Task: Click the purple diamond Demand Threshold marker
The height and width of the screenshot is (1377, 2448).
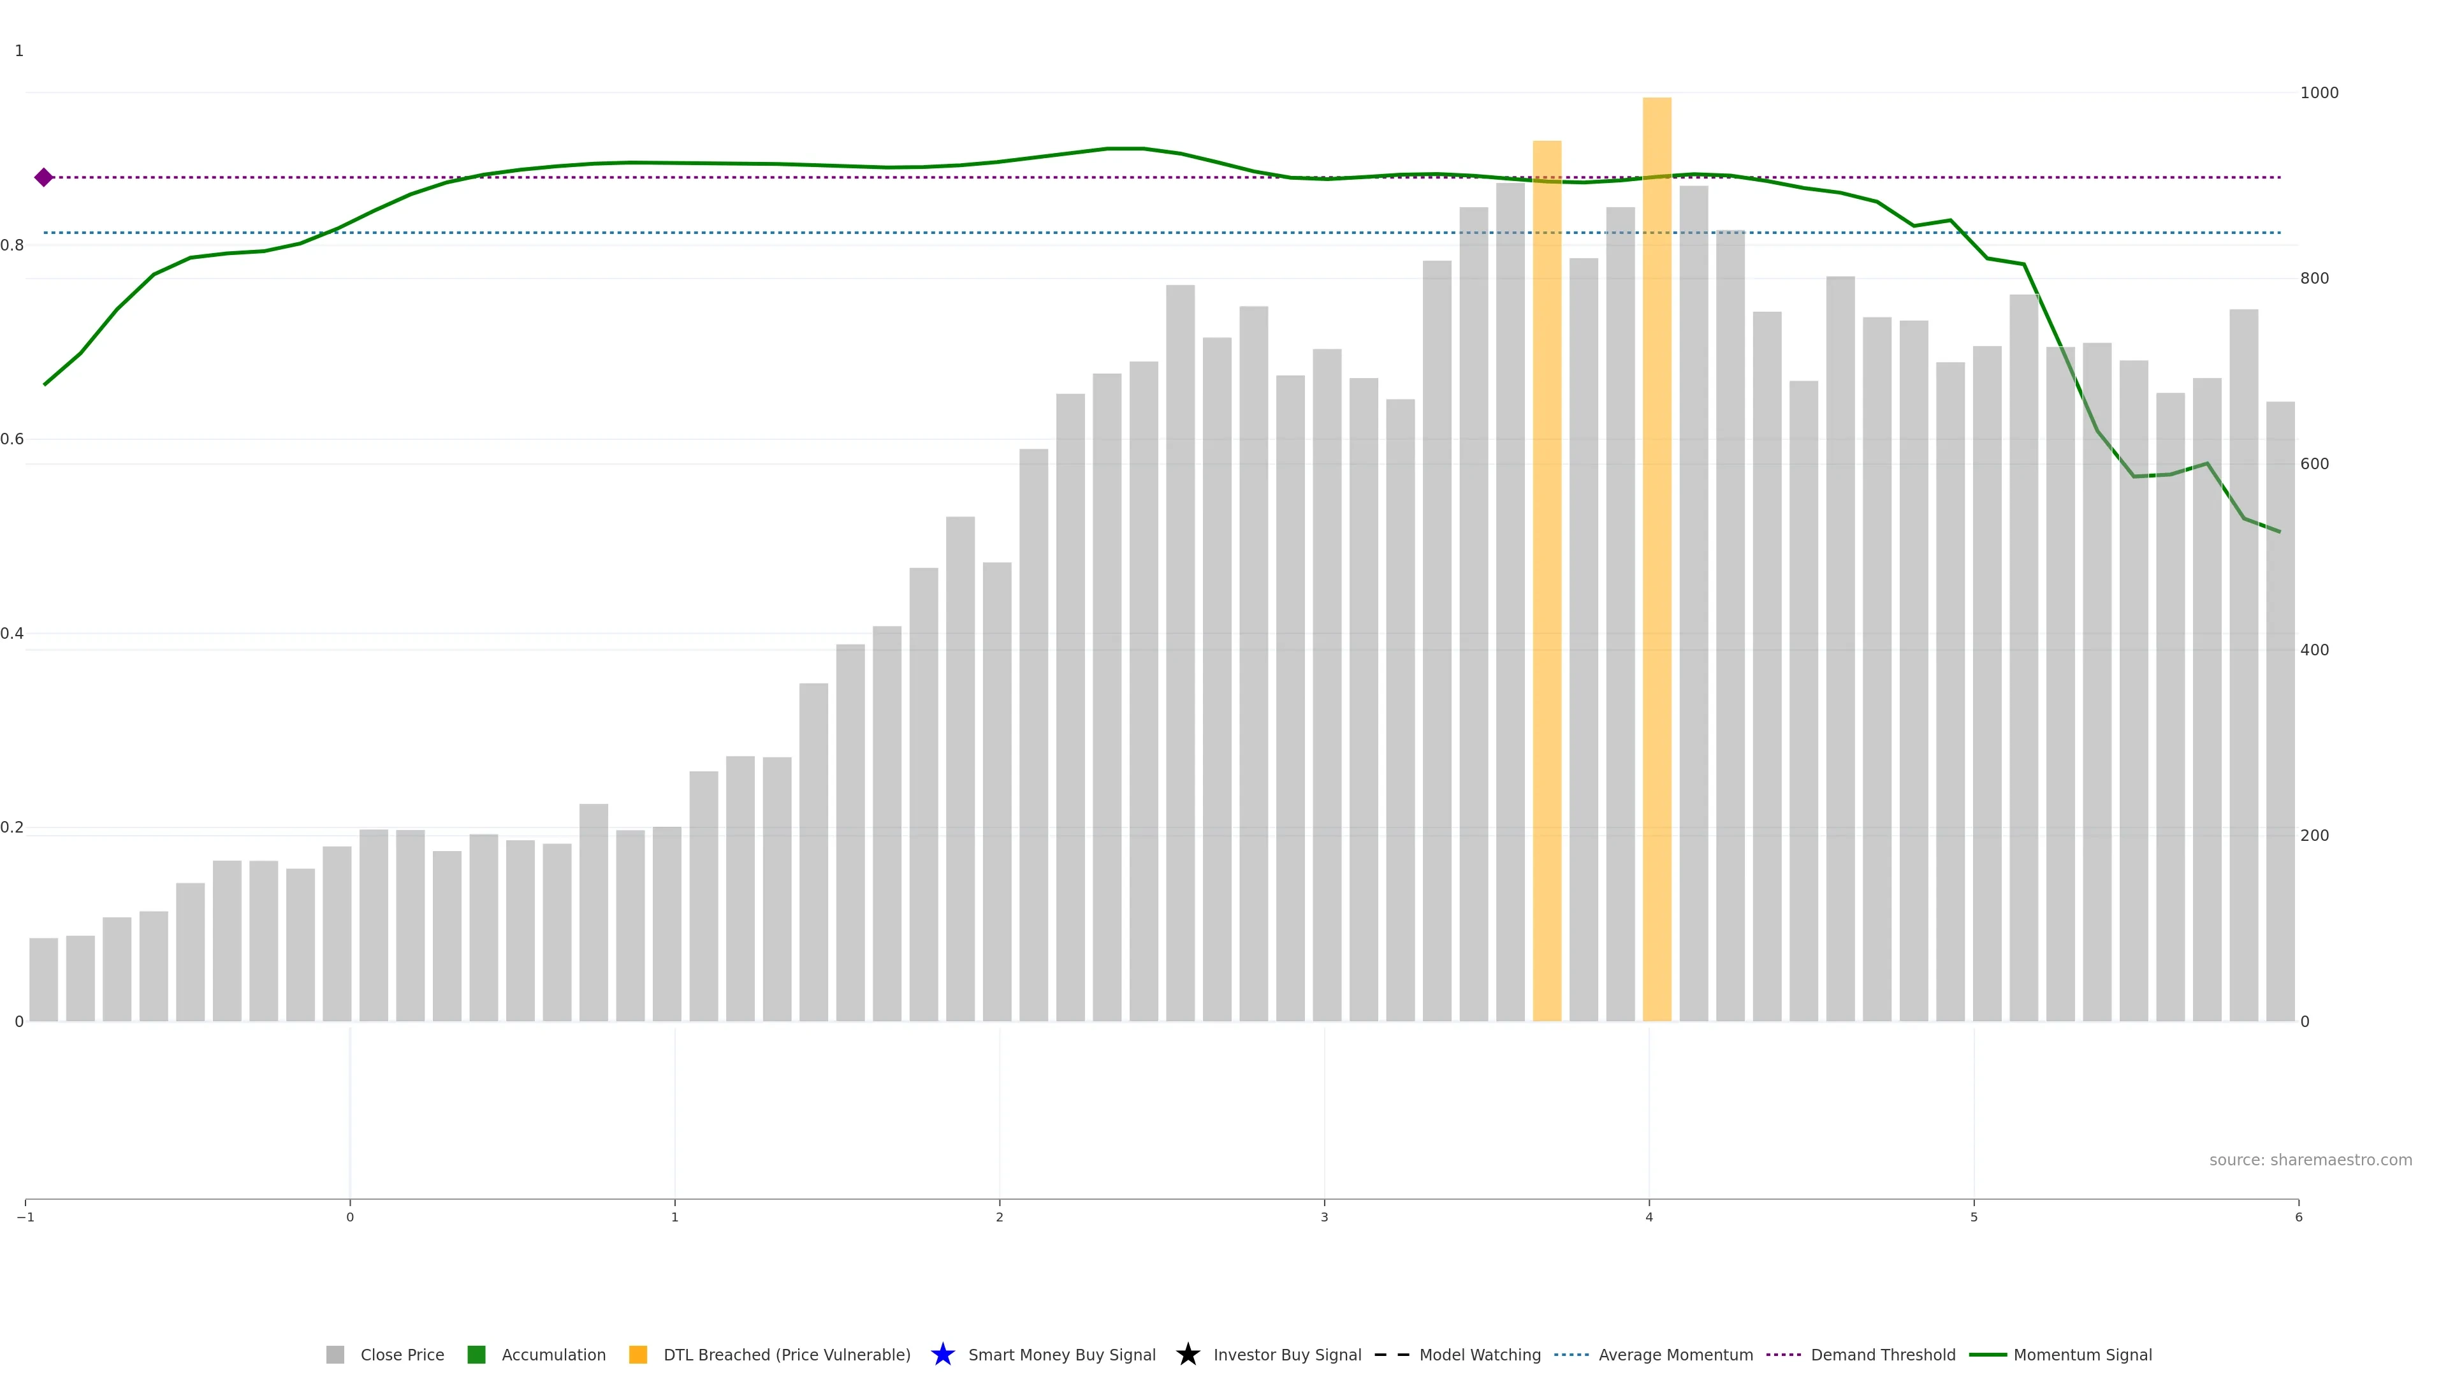Action: coord(44,177)
